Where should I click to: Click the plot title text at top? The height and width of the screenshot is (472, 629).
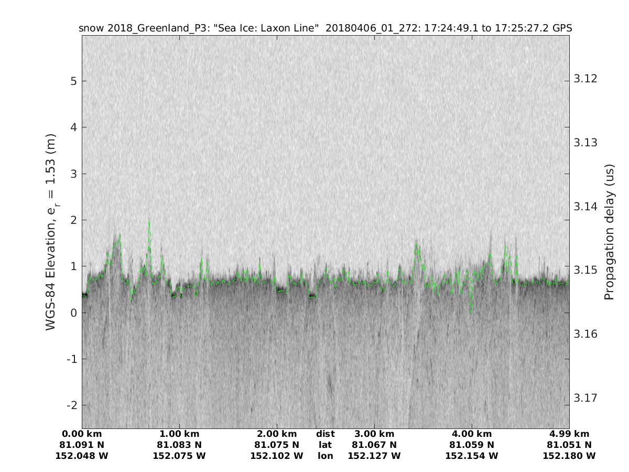click(325, 28)
